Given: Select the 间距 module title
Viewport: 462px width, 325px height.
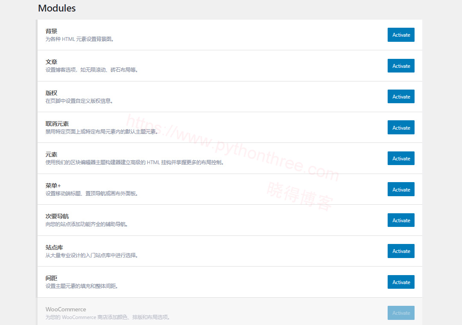Looking at the screenshot, I should pyautogui.click(x=51, y=278).
